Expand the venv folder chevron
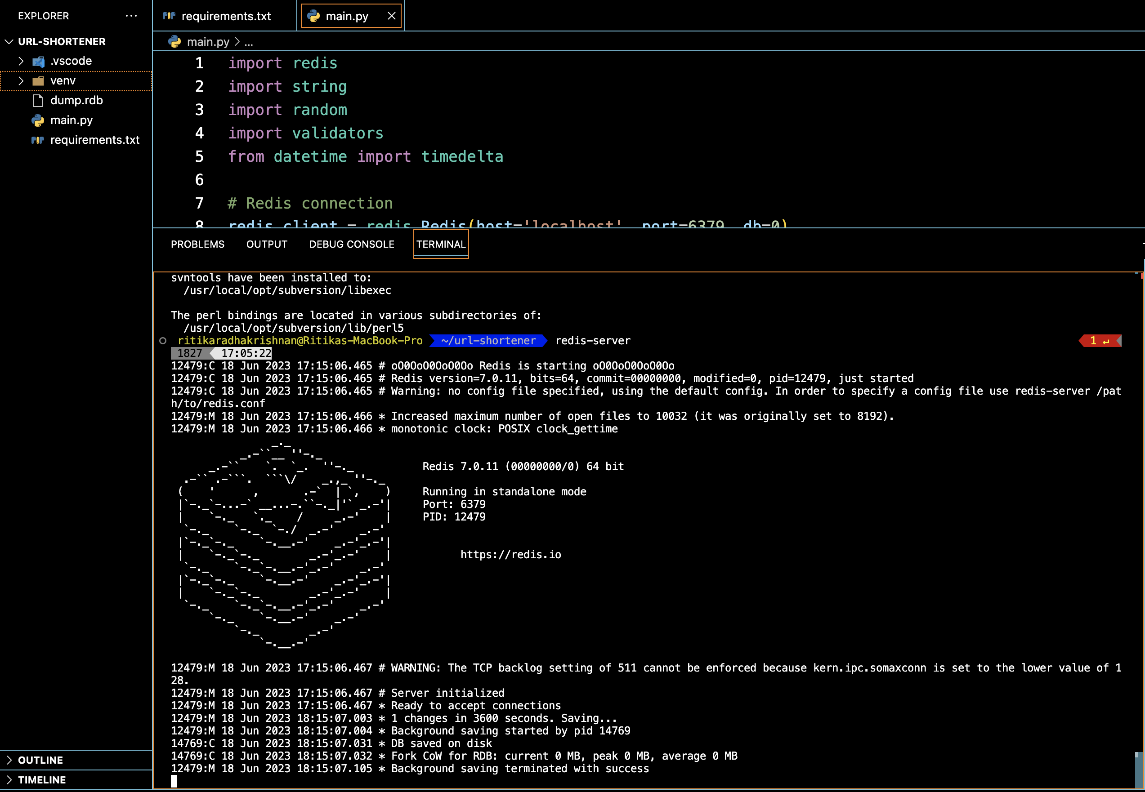 click(21, 81)
